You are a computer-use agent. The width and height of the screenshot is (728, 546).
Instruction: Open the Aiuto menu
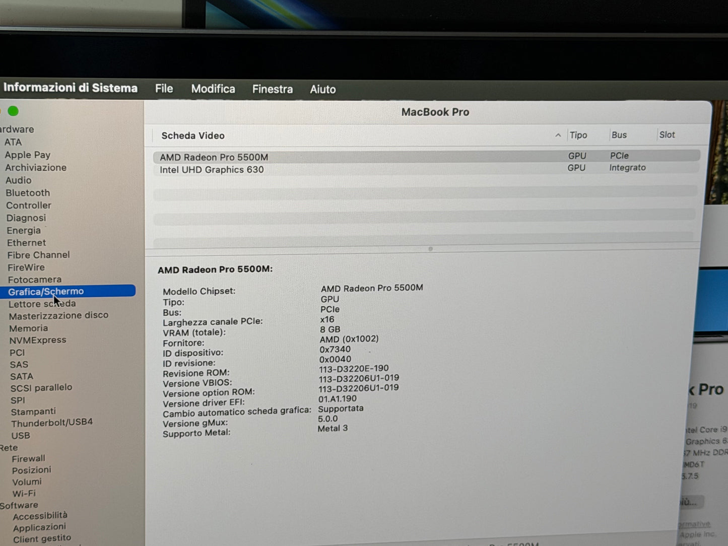tap(323, 89)
